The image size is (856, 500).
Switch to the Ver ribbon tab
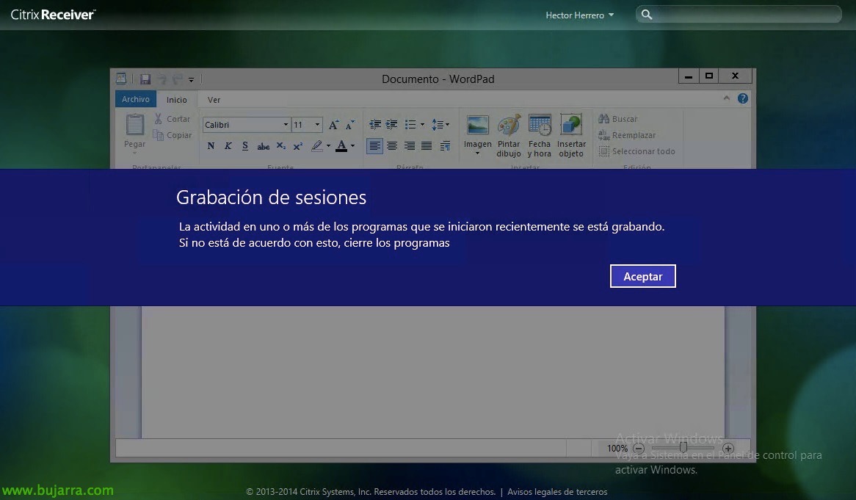(x=214, y=100)
